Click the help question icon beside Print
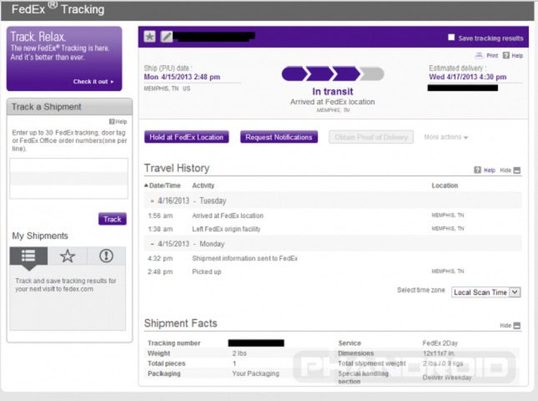The height and width of the screenshot is (401, 538). coord(506,55)
